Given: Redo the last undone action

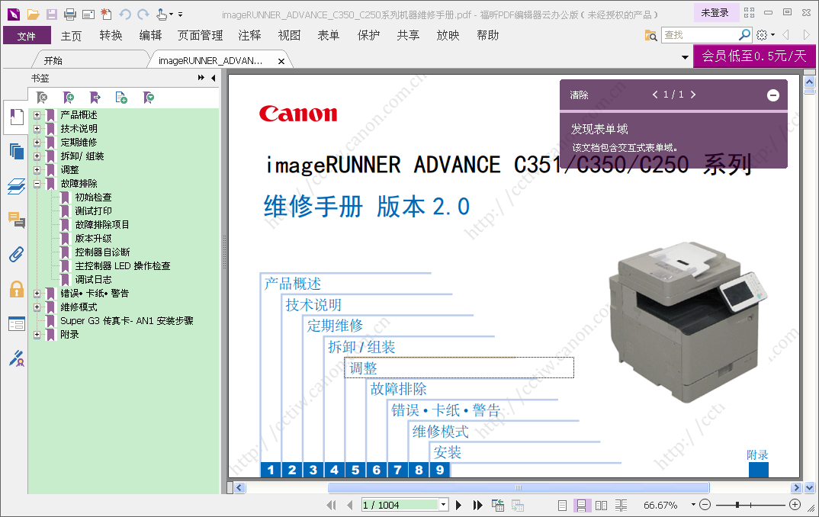Looking at the screenshot, I should point(143,14).
